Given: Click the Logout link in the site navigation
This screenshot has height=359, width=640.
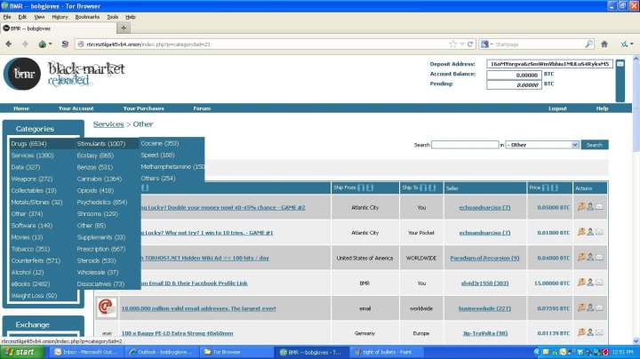Looking at the screenshot, I should click(557, 108).
